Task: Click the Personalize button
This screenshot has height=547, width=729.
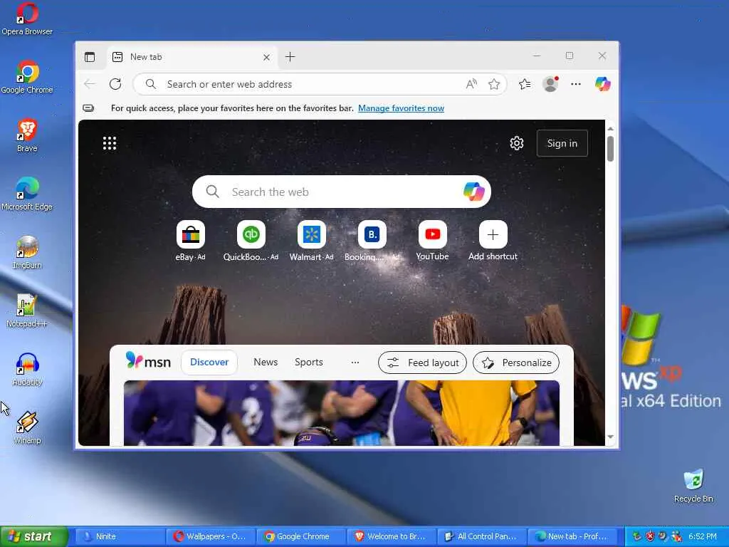Action: (x=516, y=363)
